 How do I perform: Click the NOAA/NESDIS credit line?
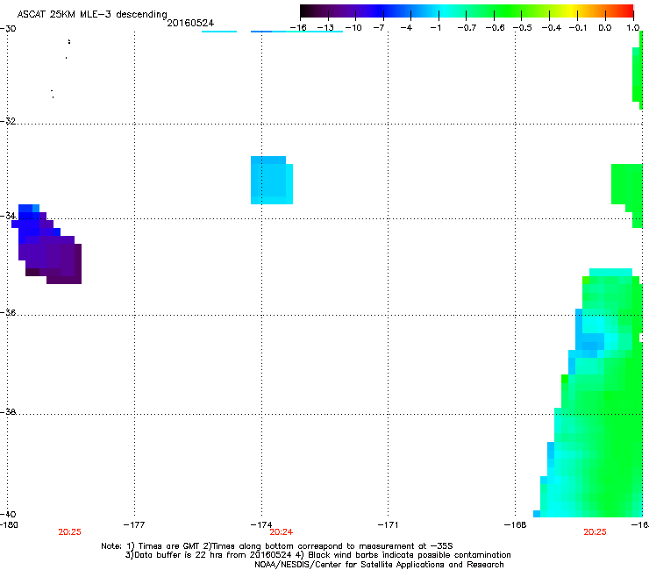coord(379,565)
